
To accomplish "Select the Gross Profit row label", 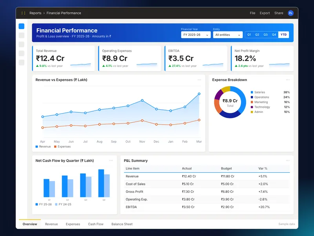I will click(x=134, y=192).
